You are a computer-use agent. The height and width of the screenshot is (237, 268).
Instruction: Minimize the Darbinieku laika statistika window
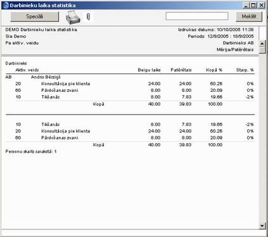tap(246, 5)
